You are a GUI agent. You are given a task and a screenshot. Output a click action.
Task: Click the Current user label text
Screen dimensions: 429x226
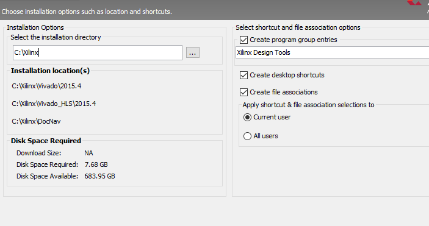pyautogui.click(x=272, y=117)
